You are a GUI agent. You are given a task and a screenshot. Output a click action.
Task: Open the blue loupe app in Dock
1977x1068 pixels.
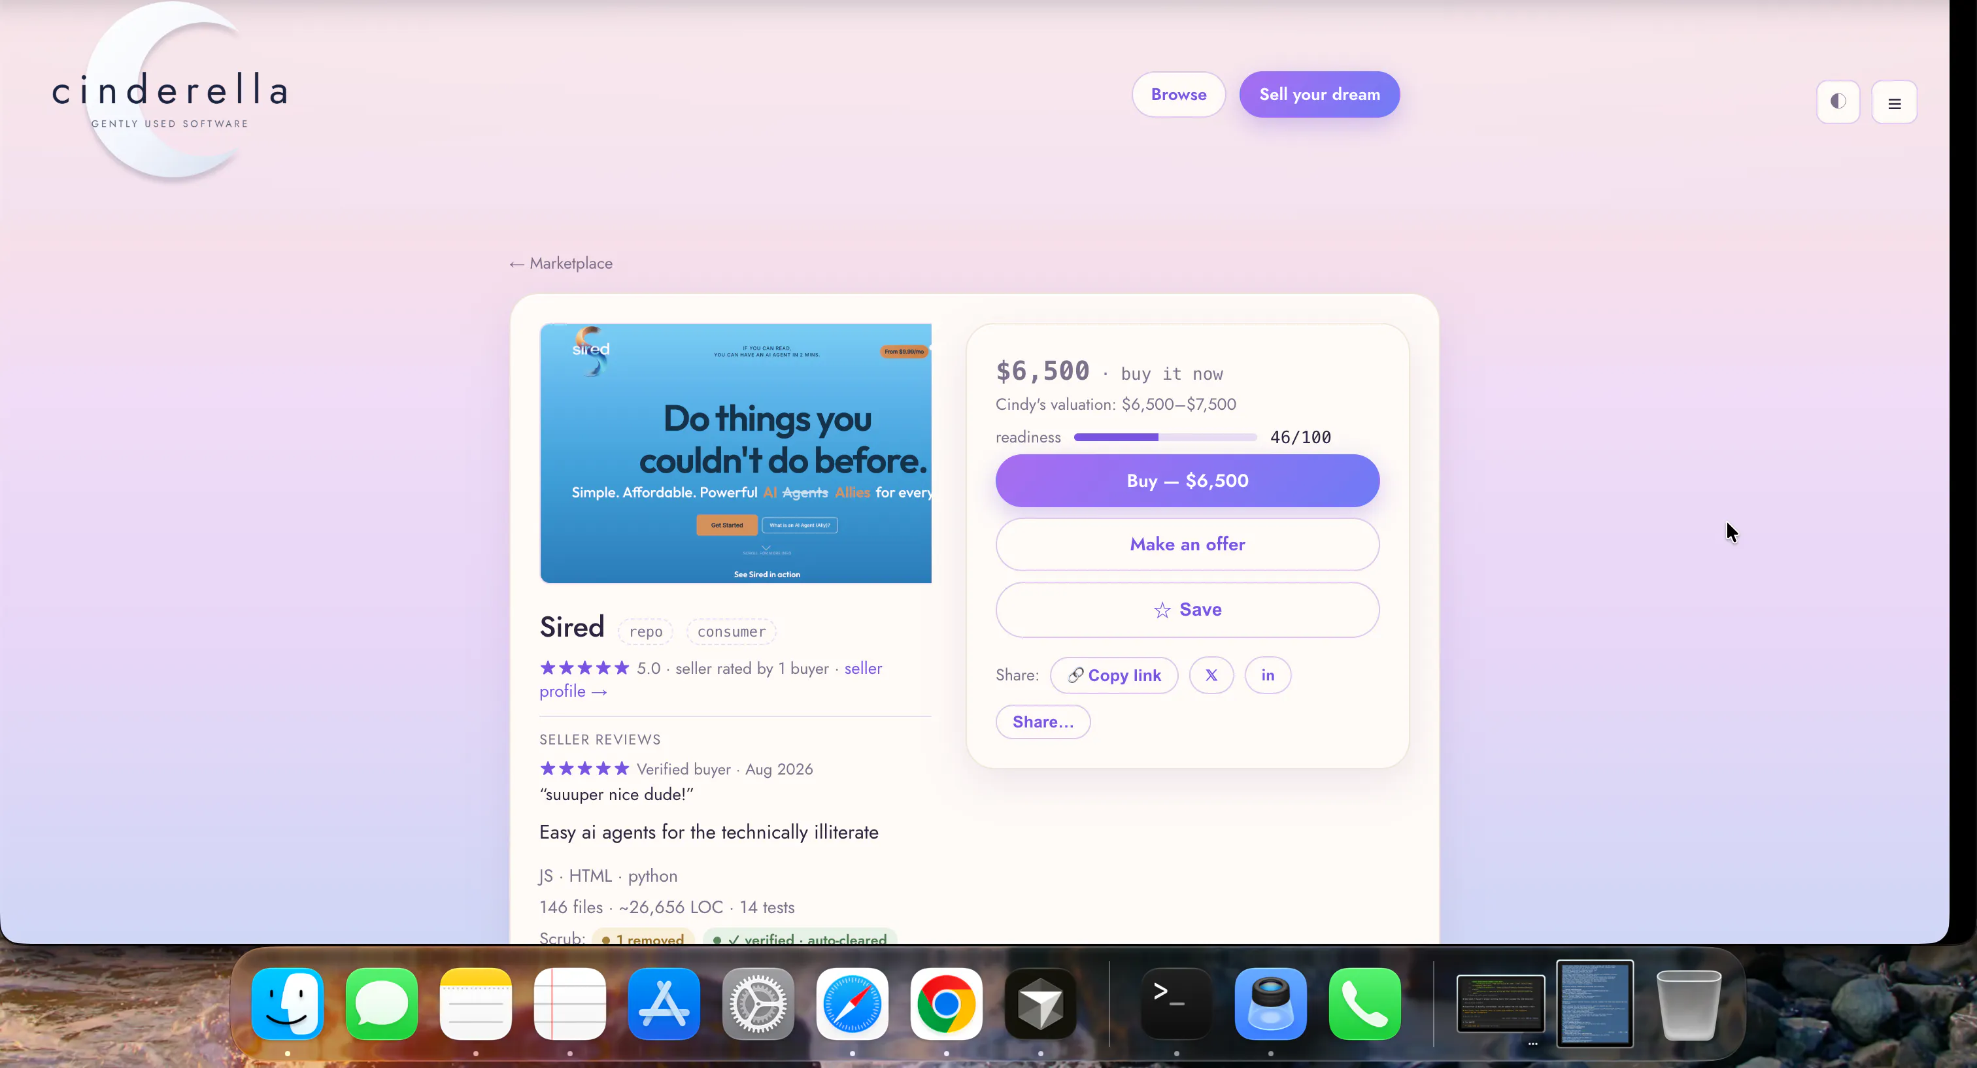coord(1271,1003)
